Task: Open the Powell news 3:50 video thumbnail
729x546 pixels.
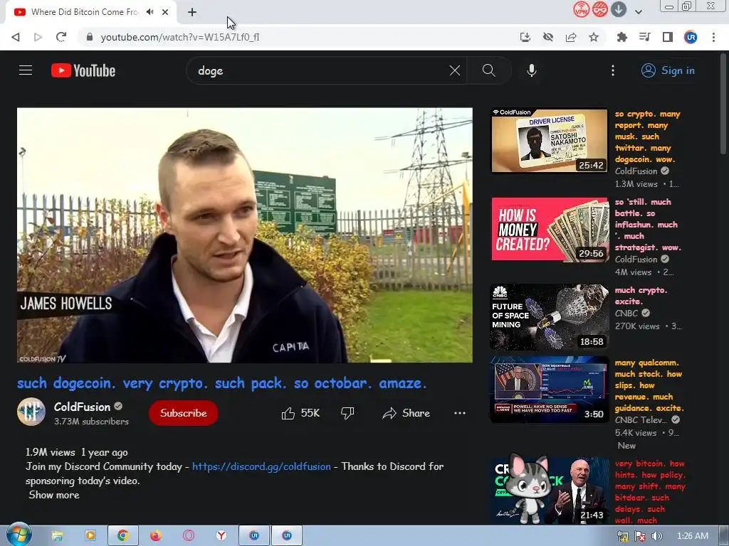Action: [550, 390]
